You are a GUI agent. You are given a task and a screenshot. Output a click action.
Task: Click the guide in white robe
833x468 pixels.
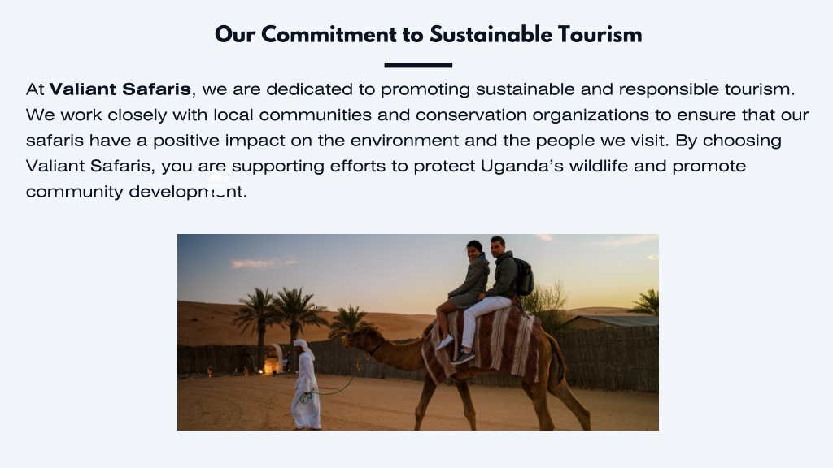pyautogui.click(x=306, y=385)
